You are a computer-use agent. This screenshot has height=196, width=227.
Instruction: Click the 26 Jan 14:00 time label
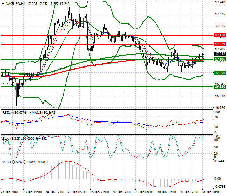pyautogui.click(x=122, y=192)
